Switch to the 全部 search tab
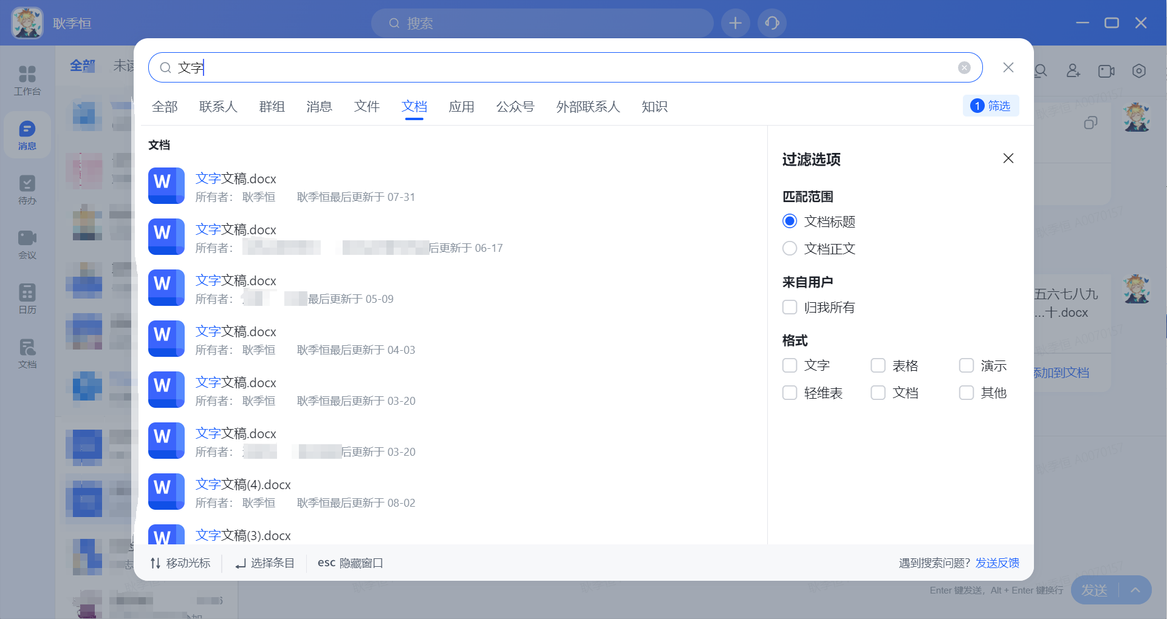The height and width of the screenshot is (619, 1167). [165, 107]
